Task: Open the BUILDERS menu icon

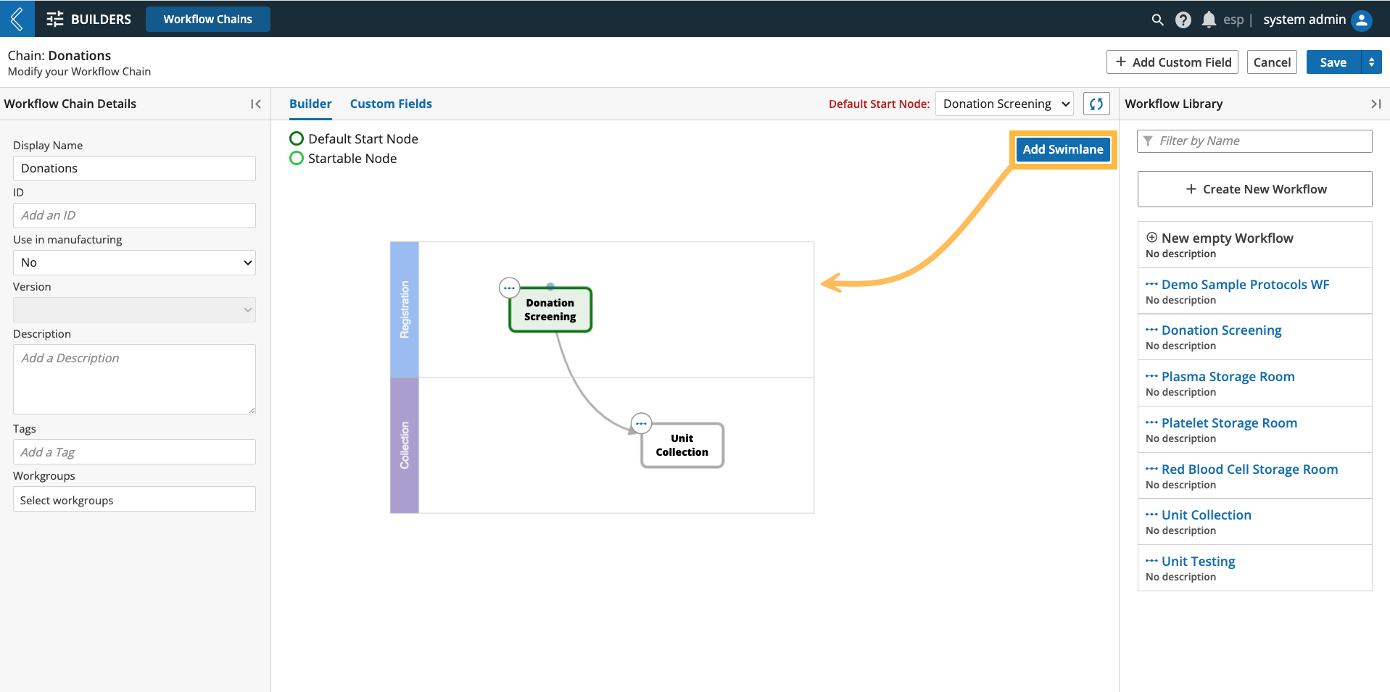Action: (x=55, y=20)
